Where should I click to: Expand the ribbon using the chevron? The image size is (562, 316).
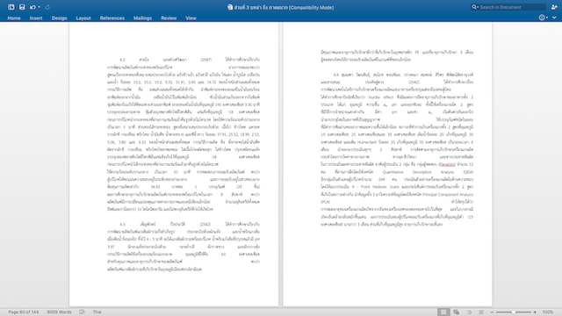pos(554,18)
